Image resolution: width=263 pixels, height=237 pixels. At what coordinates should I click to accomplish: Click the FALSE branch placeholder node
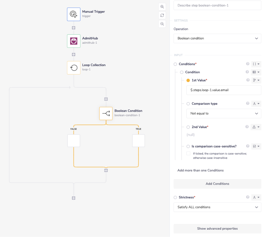pos(73,140)
